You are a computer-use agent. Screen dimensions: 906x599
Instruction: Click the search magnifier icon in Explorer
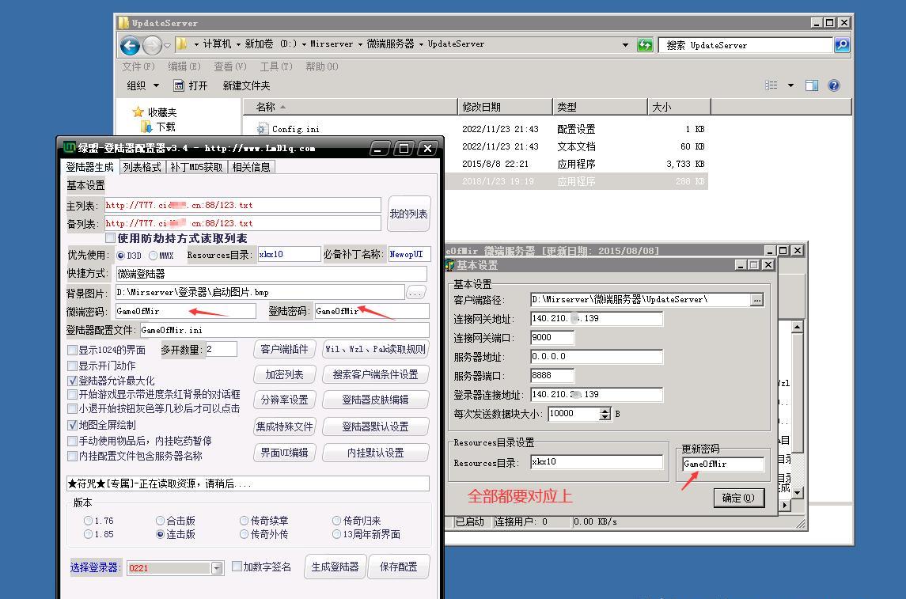click(842, 45)
